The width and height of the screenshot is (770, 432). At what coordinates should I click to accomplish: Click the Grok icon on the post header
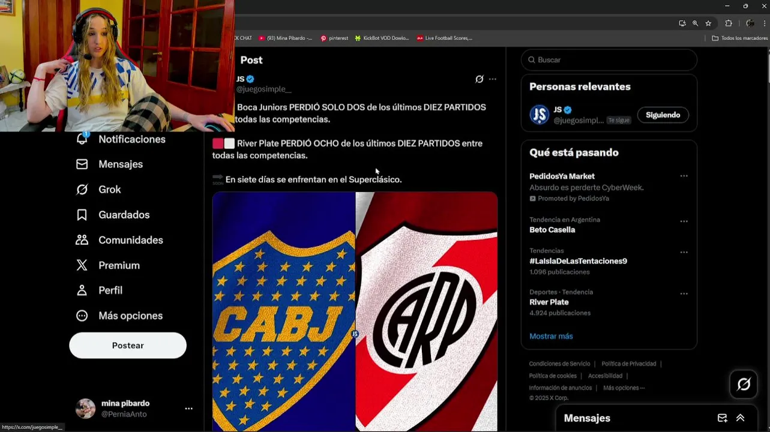tap(480, 79)
